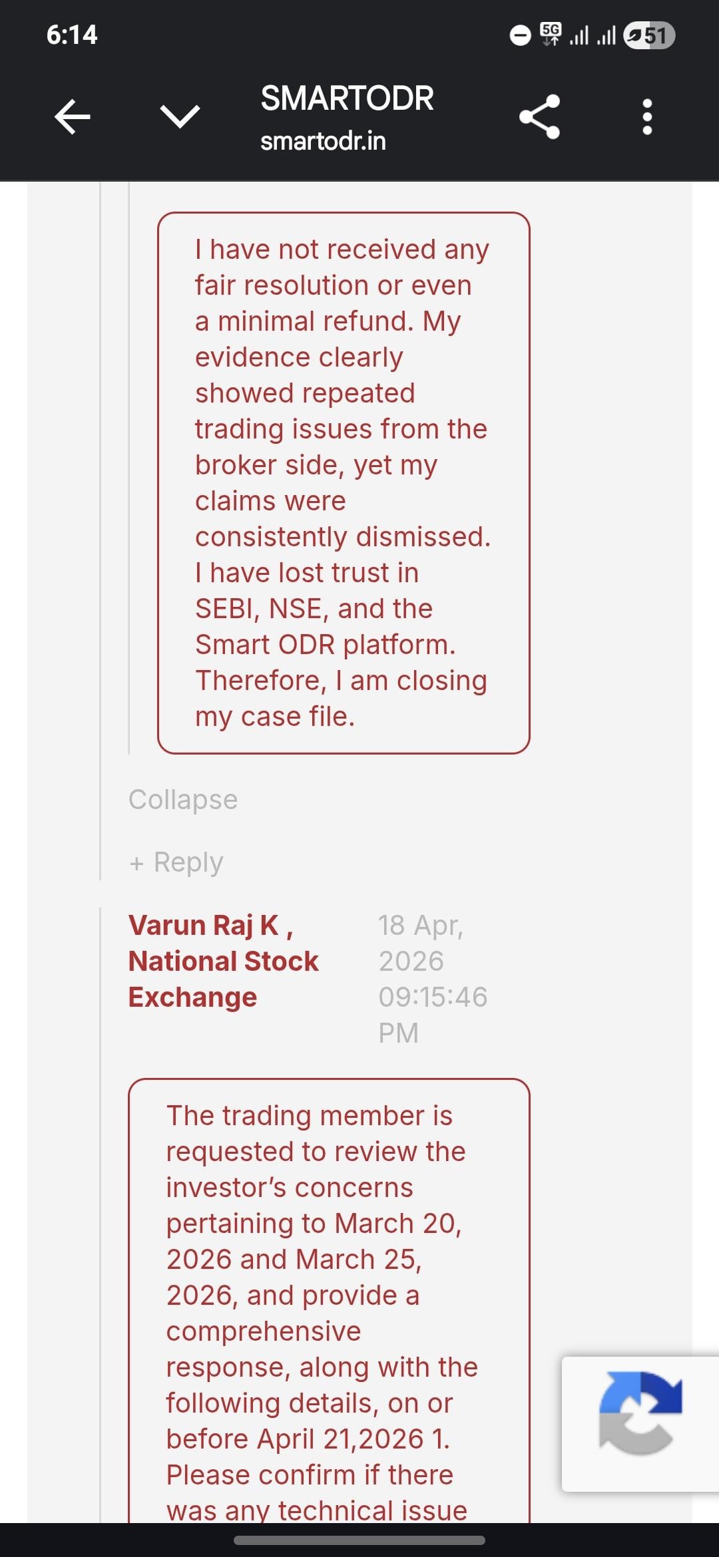The height and width of the screenshot is (1557, 719).
Task: Tap the bottom home gesture bar
Action: tap(359, 1540)
